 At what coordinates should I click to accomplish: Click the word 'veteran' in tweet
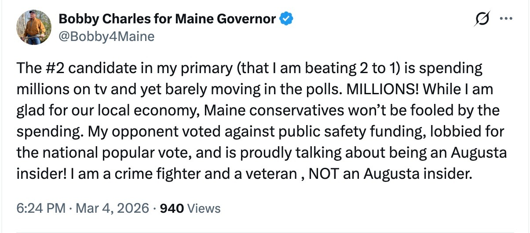[x=272, y=174]
